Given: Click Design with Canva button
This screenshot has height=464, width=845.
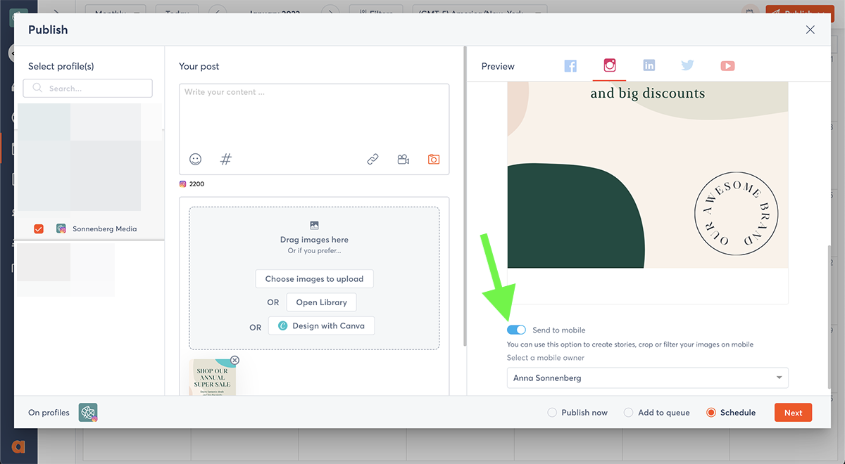Looking at the screenshot, I should click(x=322, y=326).
